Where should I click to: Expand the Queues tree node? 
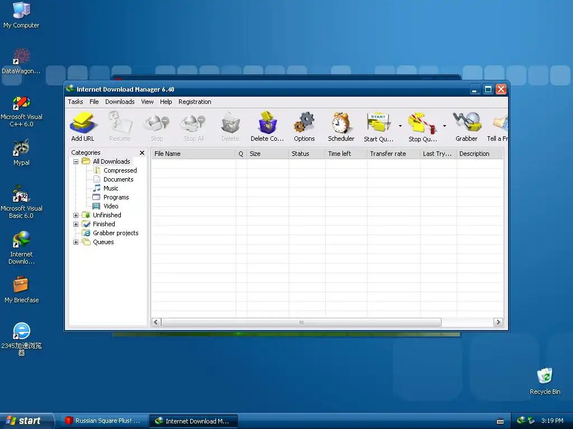(x=76, y=242)
